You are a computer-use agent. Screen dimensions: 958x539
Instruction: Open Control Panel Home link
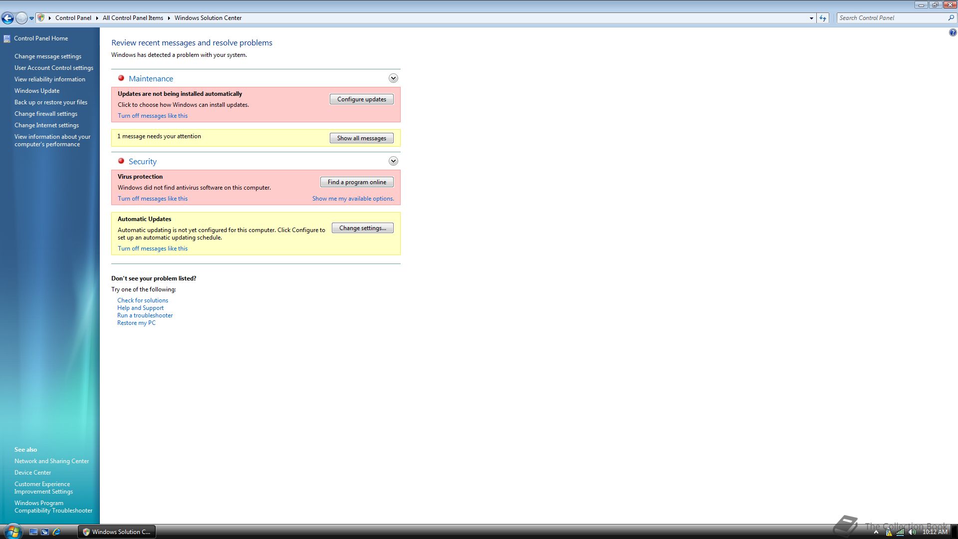(x=41, y=38)
